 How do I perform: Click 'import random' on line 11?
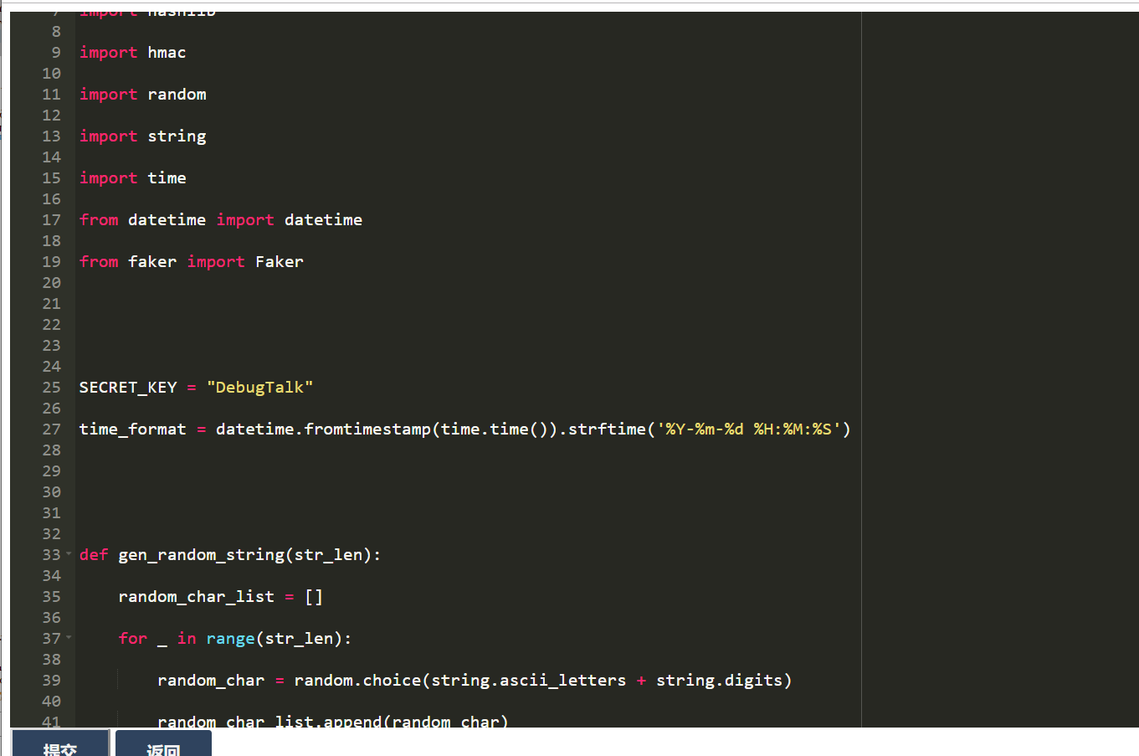[x=143, y=94]
